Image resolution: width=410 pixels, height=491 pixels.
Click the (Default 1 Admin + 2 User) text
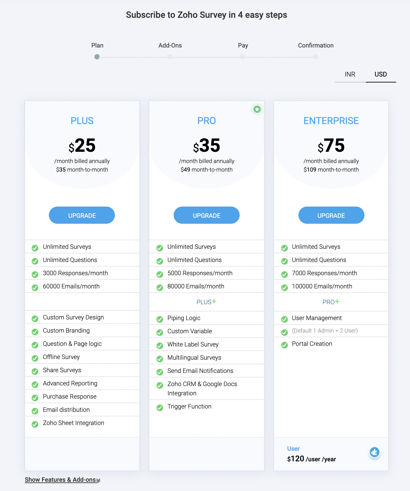[325, 331]
